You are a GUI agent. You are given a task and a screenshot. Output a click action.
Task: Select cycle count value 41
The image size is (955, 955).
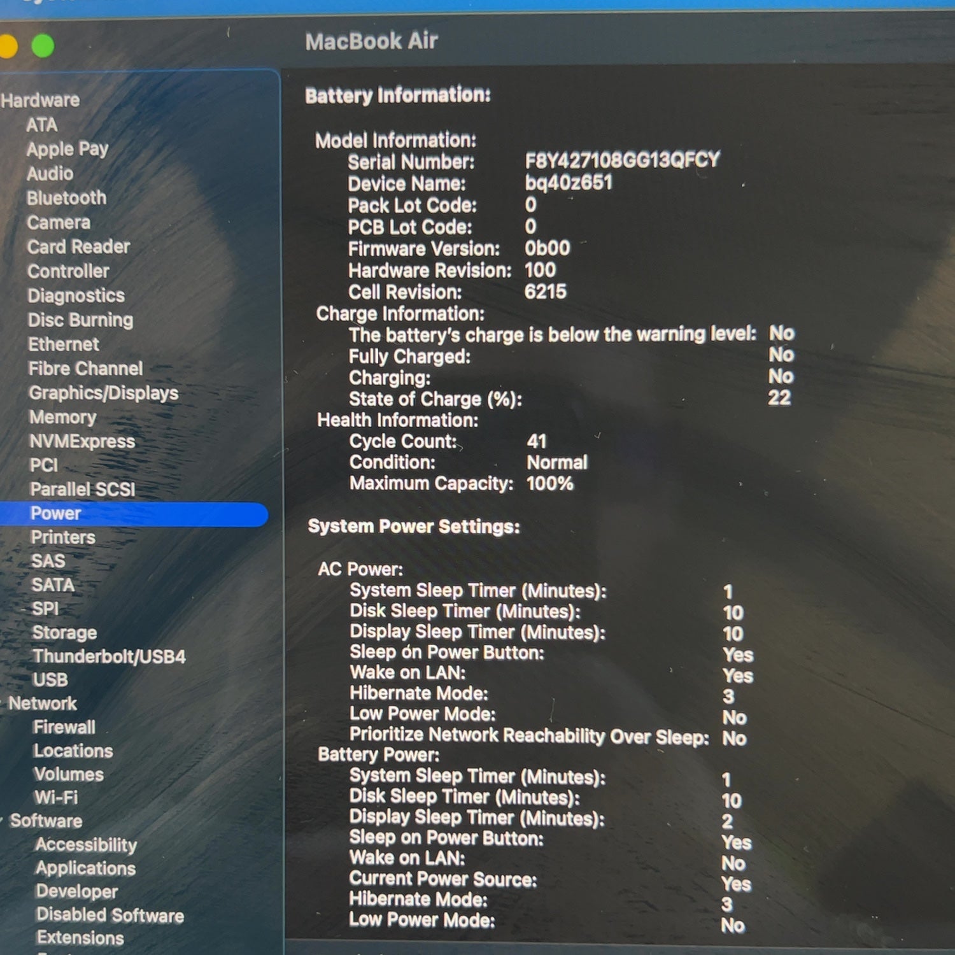click(537, 441)
